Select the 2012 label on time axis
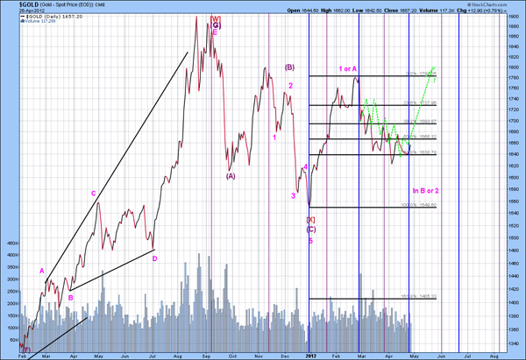The image size is (526, 360). click(311, 356)
